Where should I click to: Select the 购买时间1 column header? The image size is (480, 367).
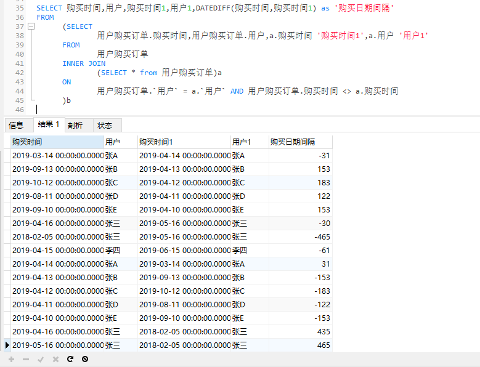click(184, 142)
